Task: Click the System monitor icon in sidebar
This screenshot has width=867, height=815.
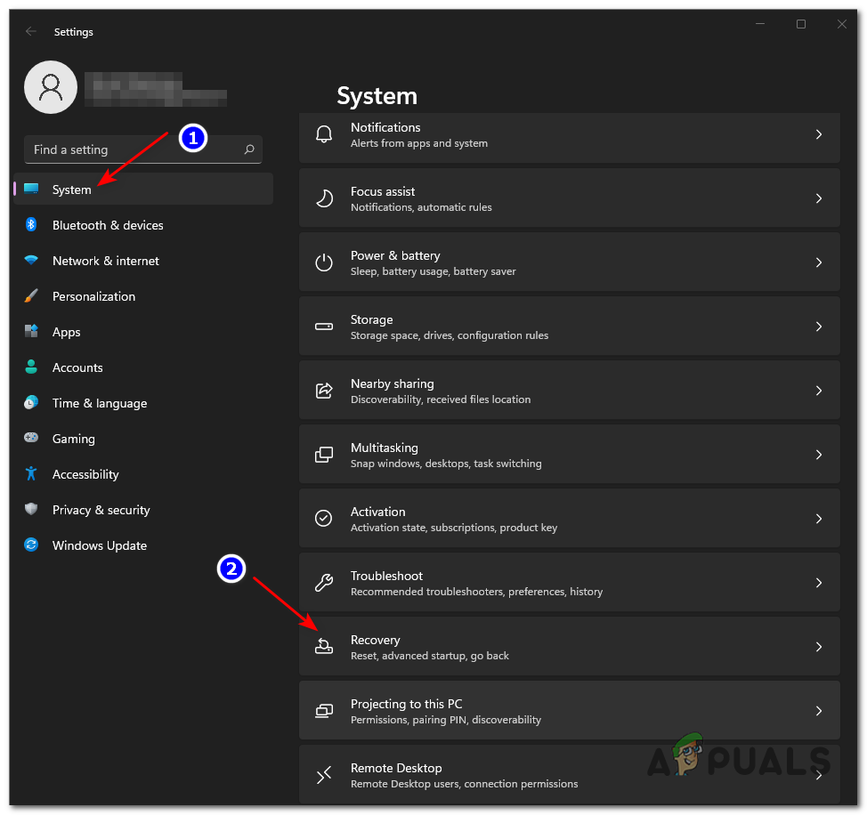Action: [x=31, y=189]
